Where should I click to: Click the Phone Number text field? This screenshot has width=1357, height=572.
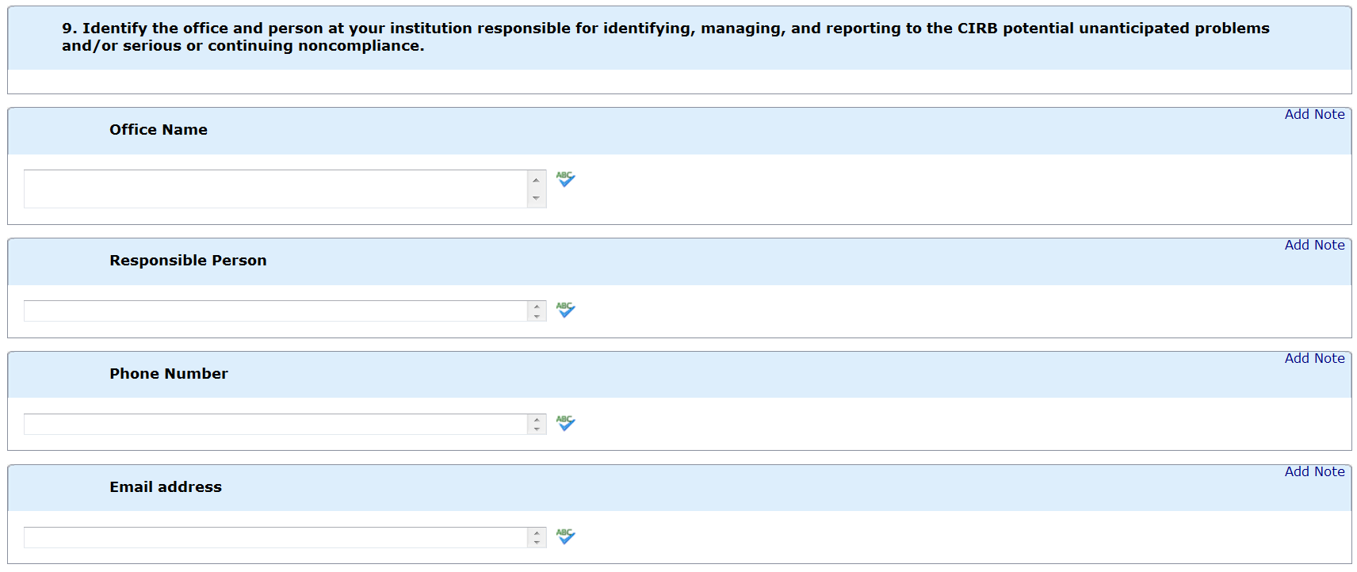click(x=275, y=424)
